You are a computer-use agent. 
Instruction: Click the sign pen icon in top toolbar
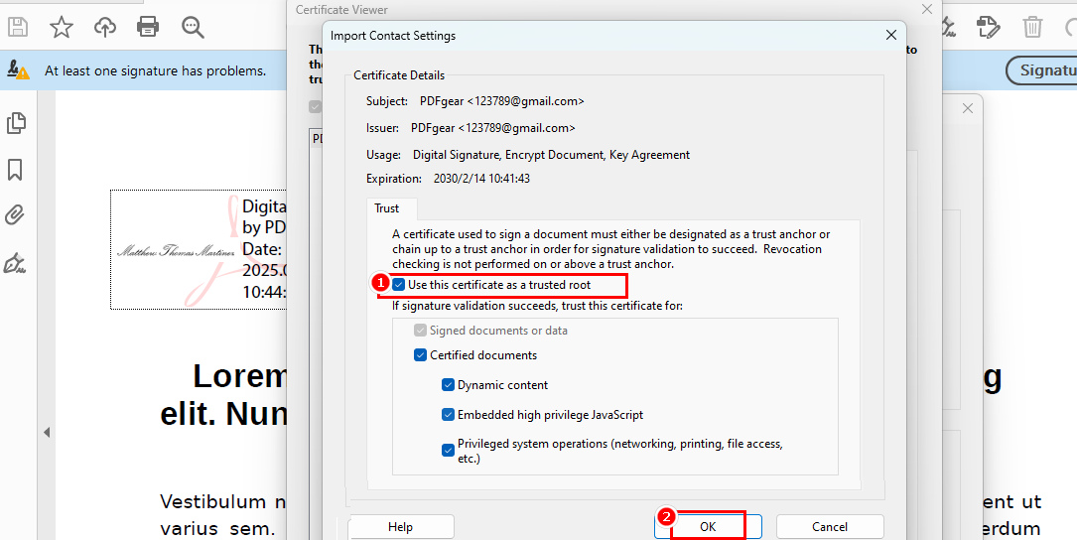(949, 28)
